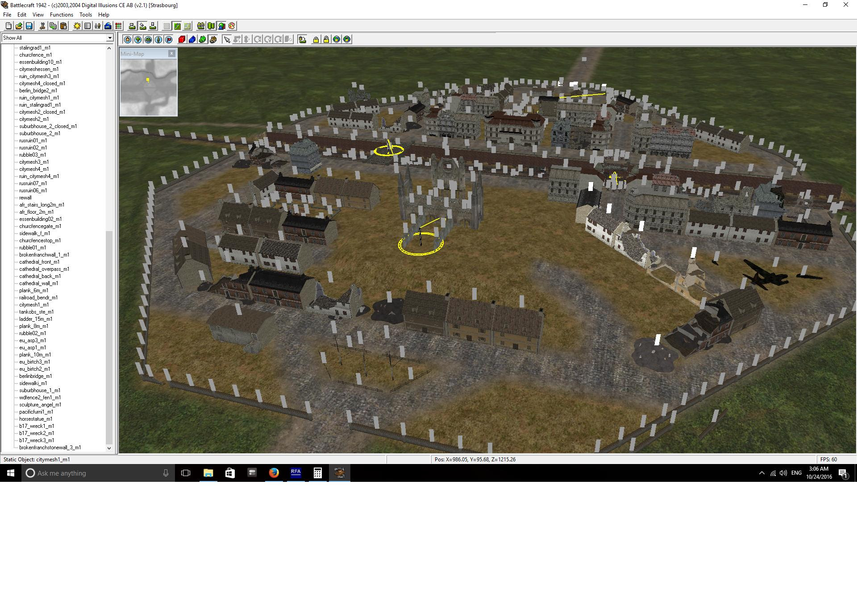This screenshot has width=857, height=609.
Task: Select the terrain paint eraser icon
Action: tap(142, 26)
